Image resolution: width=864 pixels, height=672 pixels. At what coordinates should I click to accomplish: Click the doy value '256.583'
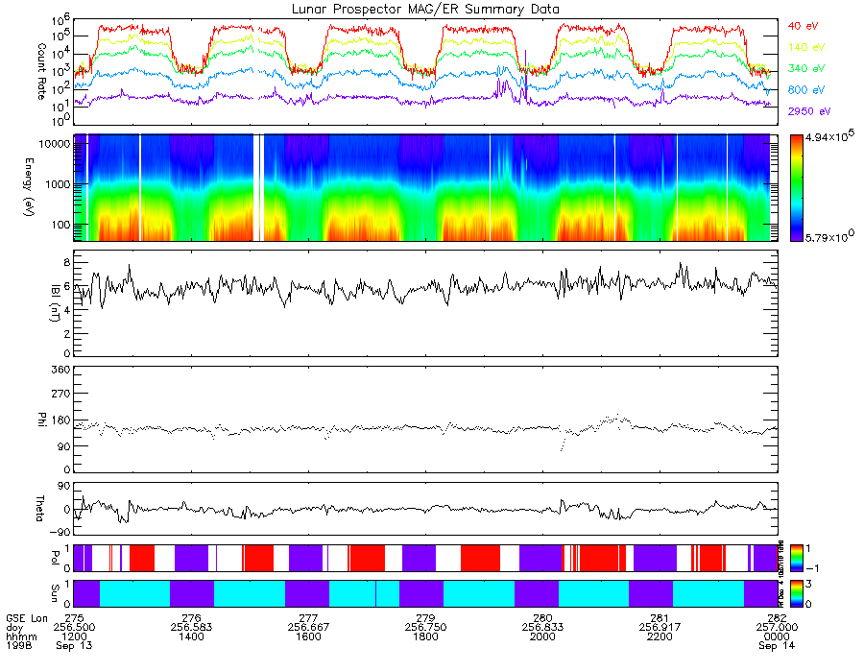(x=191, y=627)
